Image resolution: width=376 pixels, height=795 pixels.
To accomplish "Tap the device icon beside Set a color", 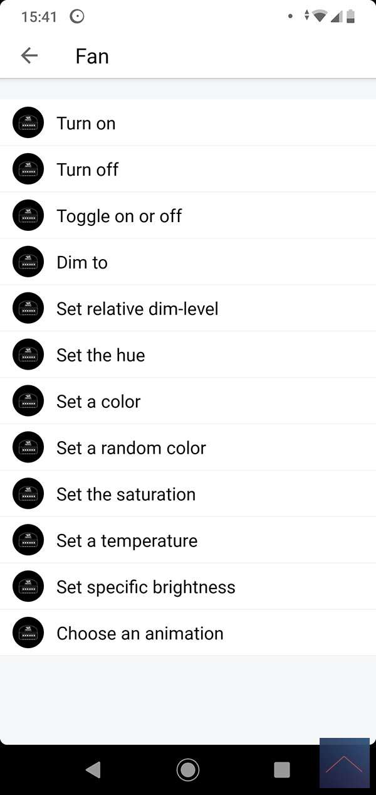I will point(28,402).
